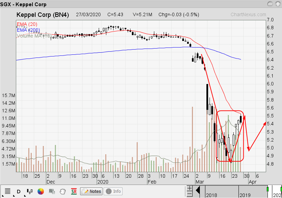The height and width of the screenshot is (198, 282).
Task: Open the Info panel
Action: pos(113,191)
